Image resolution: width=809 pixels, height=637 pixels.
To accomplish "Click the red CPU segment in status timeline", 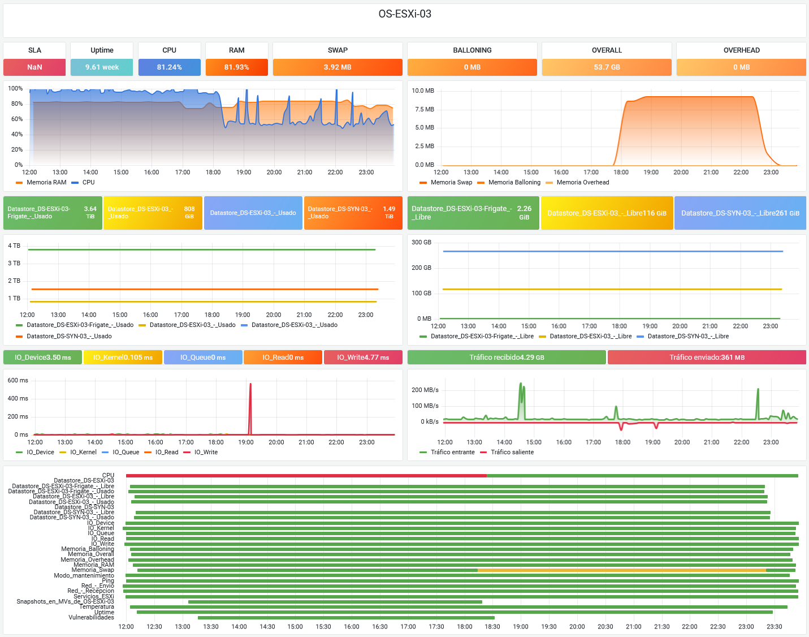I will point(305,476).
